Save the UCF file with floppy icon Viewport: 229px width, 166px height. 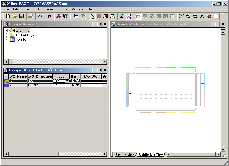[21, 16]
